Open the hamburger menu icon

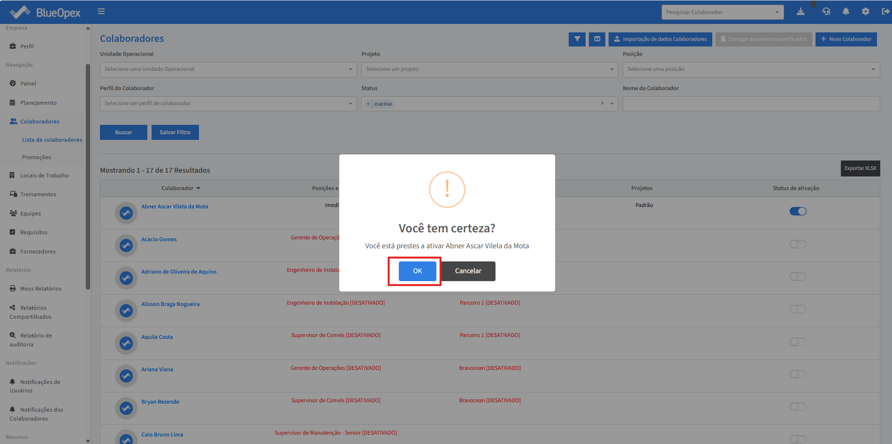101,11
